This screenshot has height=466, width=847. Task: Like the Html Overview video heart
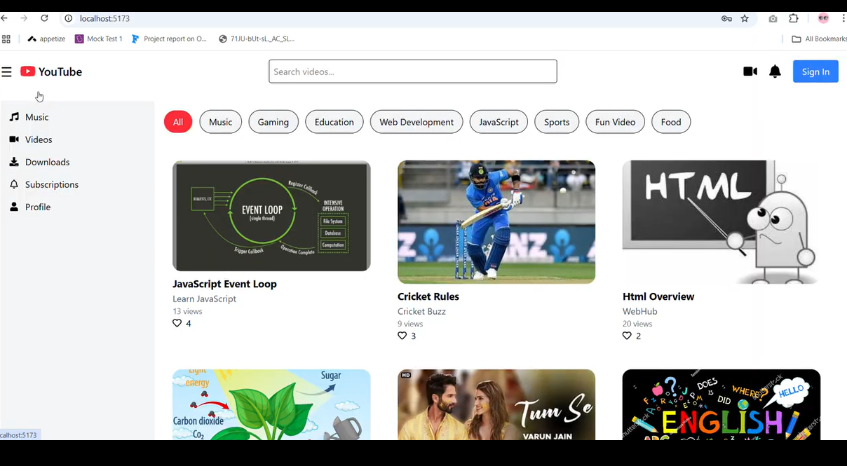[627, 336]
